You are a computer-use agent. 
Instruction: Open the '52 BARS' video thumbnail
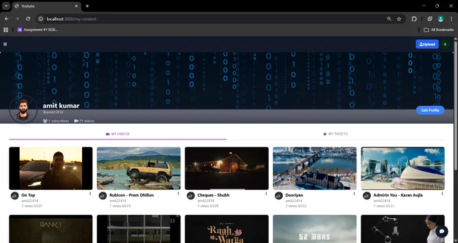click(x=315, y=229)
